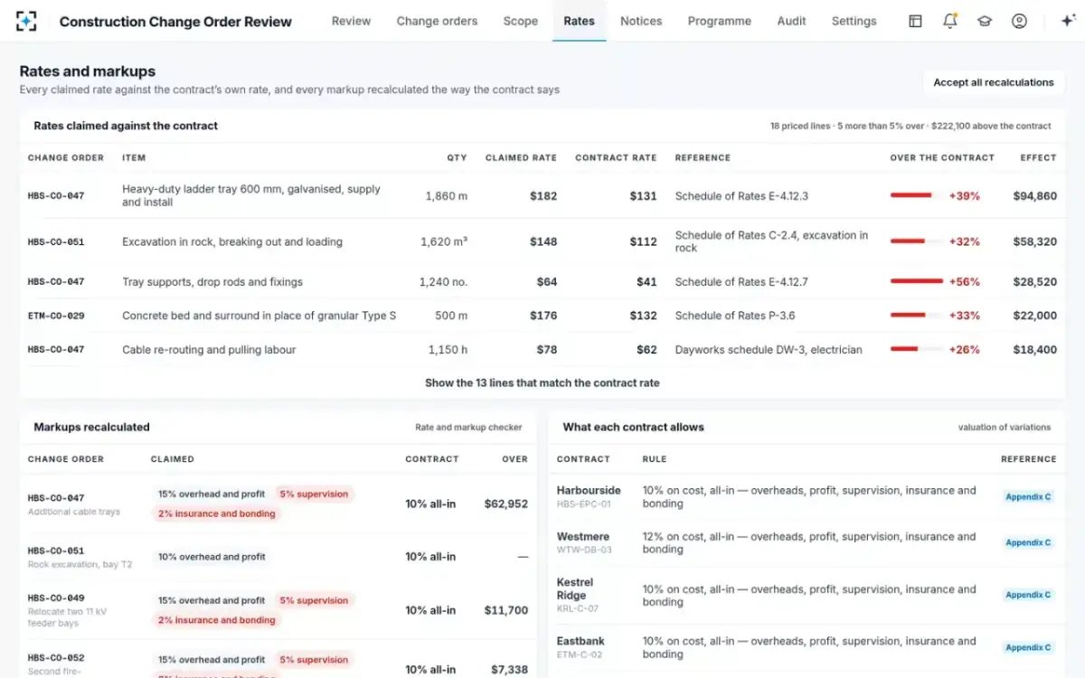The image size is (1085, 678).
Task: Click HBS-CO-051 in the rates table
Action: tap(56, 242)
